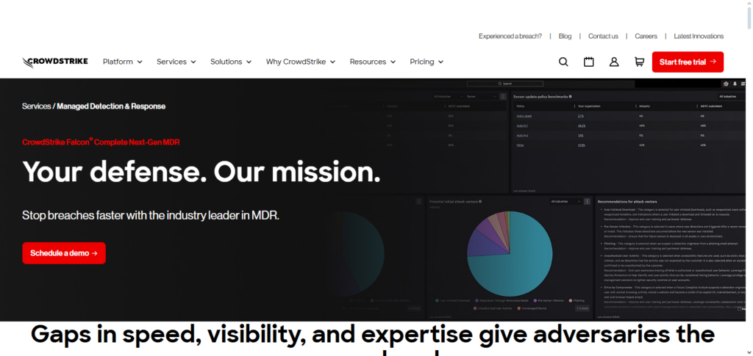This screenshot has height=356, width=753.
Task: Click the bell notification icon in the dashboard
Action: click(735, 84)
